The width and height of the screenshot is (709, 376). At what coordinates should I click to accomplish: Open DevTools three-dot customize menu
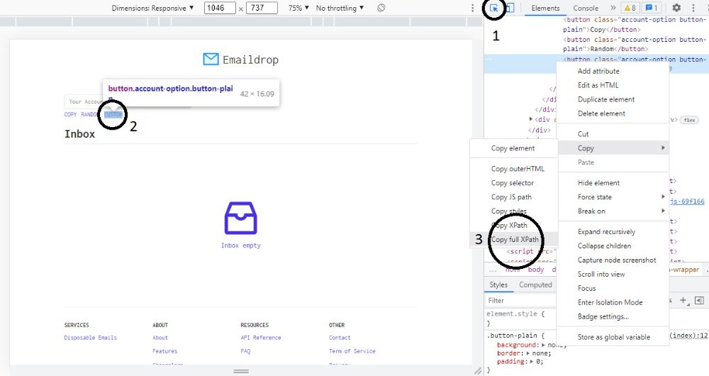point(693,8)
